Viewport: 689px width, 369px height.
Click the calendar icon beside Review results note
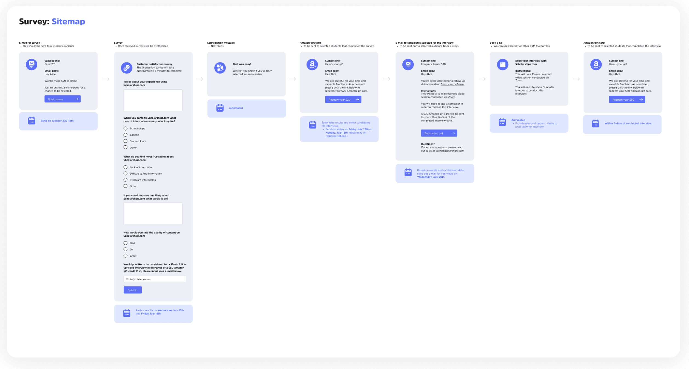[x=127, y=313]
